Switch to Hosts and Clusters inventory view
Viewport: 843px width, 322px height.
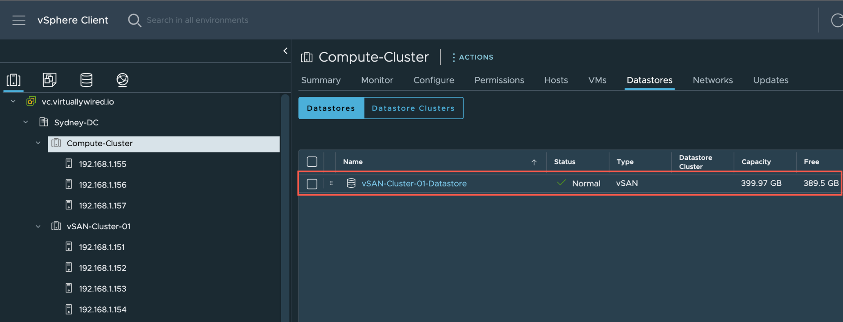coord(14,80)
